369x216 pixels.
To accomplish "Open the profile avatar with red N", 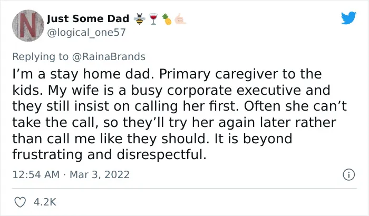I will [x=28, y=25].
